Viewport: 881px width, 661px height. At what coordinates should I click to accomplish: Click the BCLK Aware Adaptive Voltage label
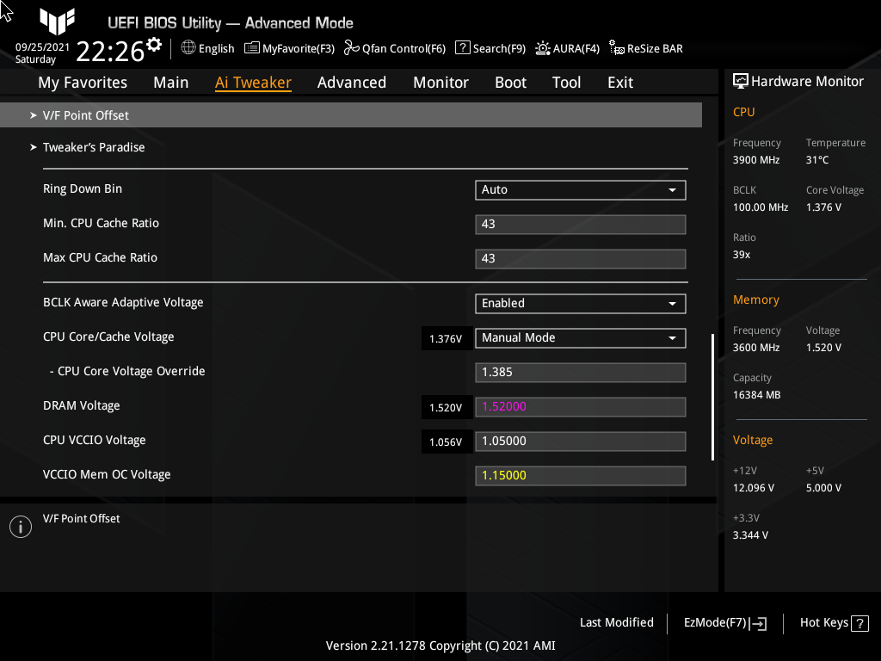(x=123, y=302)
